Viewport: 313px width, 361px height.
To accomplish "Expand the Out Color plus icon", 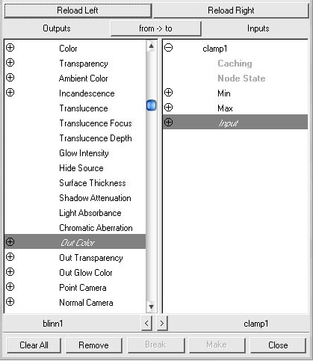I will click(10, 241).
